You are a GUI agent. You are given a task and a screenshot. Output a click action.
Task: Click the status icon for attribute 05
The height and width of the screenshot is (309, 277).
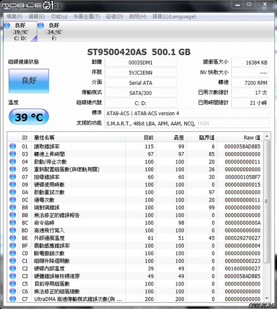click(x=13, y=169)
